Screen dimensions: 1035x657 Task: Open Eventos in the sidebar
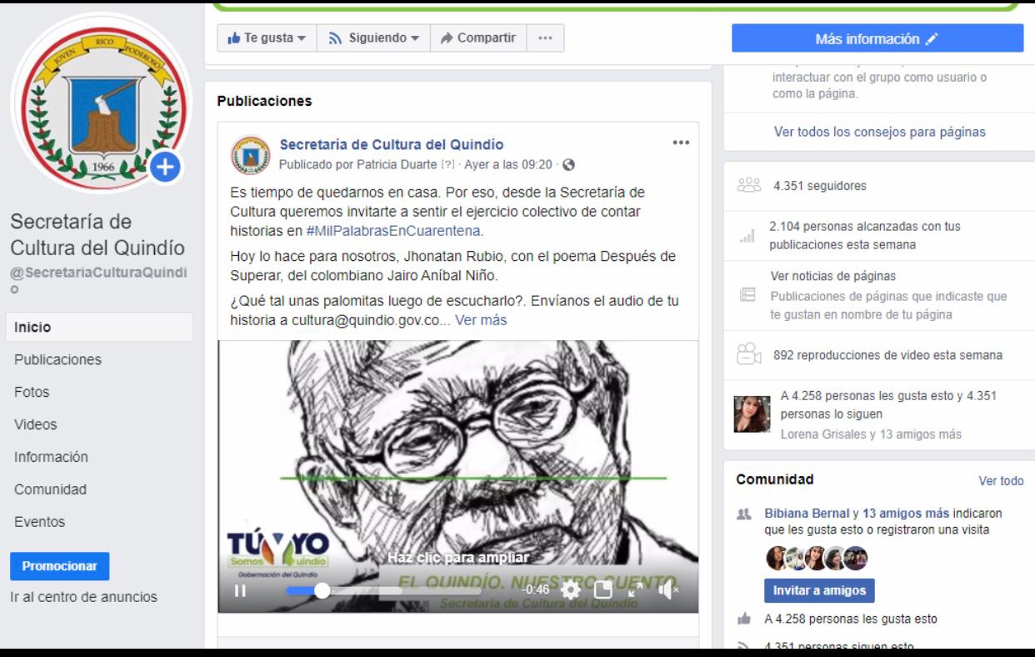click(39, 522)
